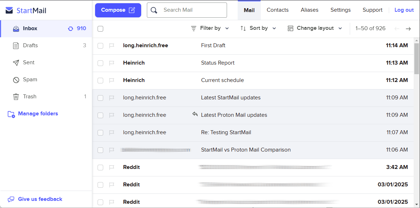Open StartMail vs Proton Mail Comparison subject

(246, 150)
